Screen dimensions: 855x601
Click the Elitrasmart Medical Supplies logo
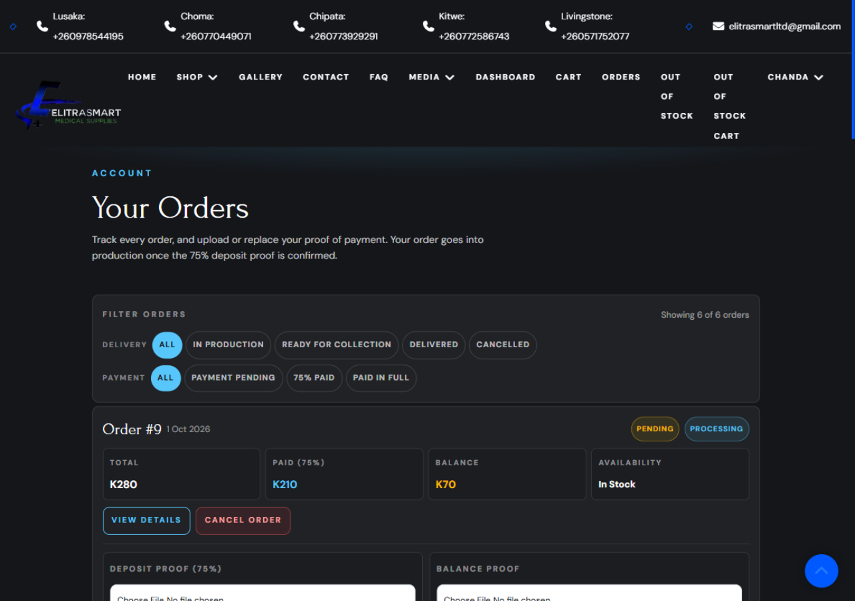pos(68,106)
